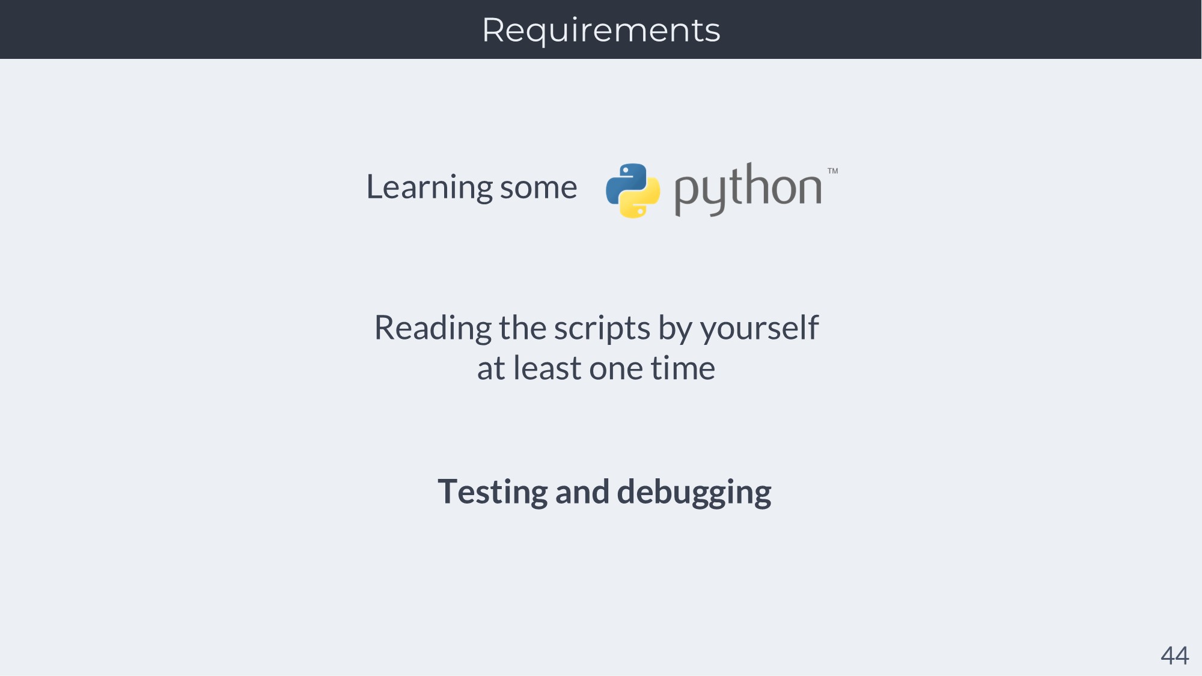Screen dimensions: 1202x676
Task: Click the word "some" before the logo
Action: 538,187
